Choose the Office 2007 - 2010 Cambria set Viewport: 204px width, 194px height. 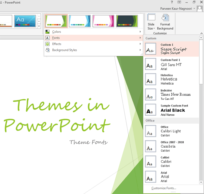(x=171, y=146)
